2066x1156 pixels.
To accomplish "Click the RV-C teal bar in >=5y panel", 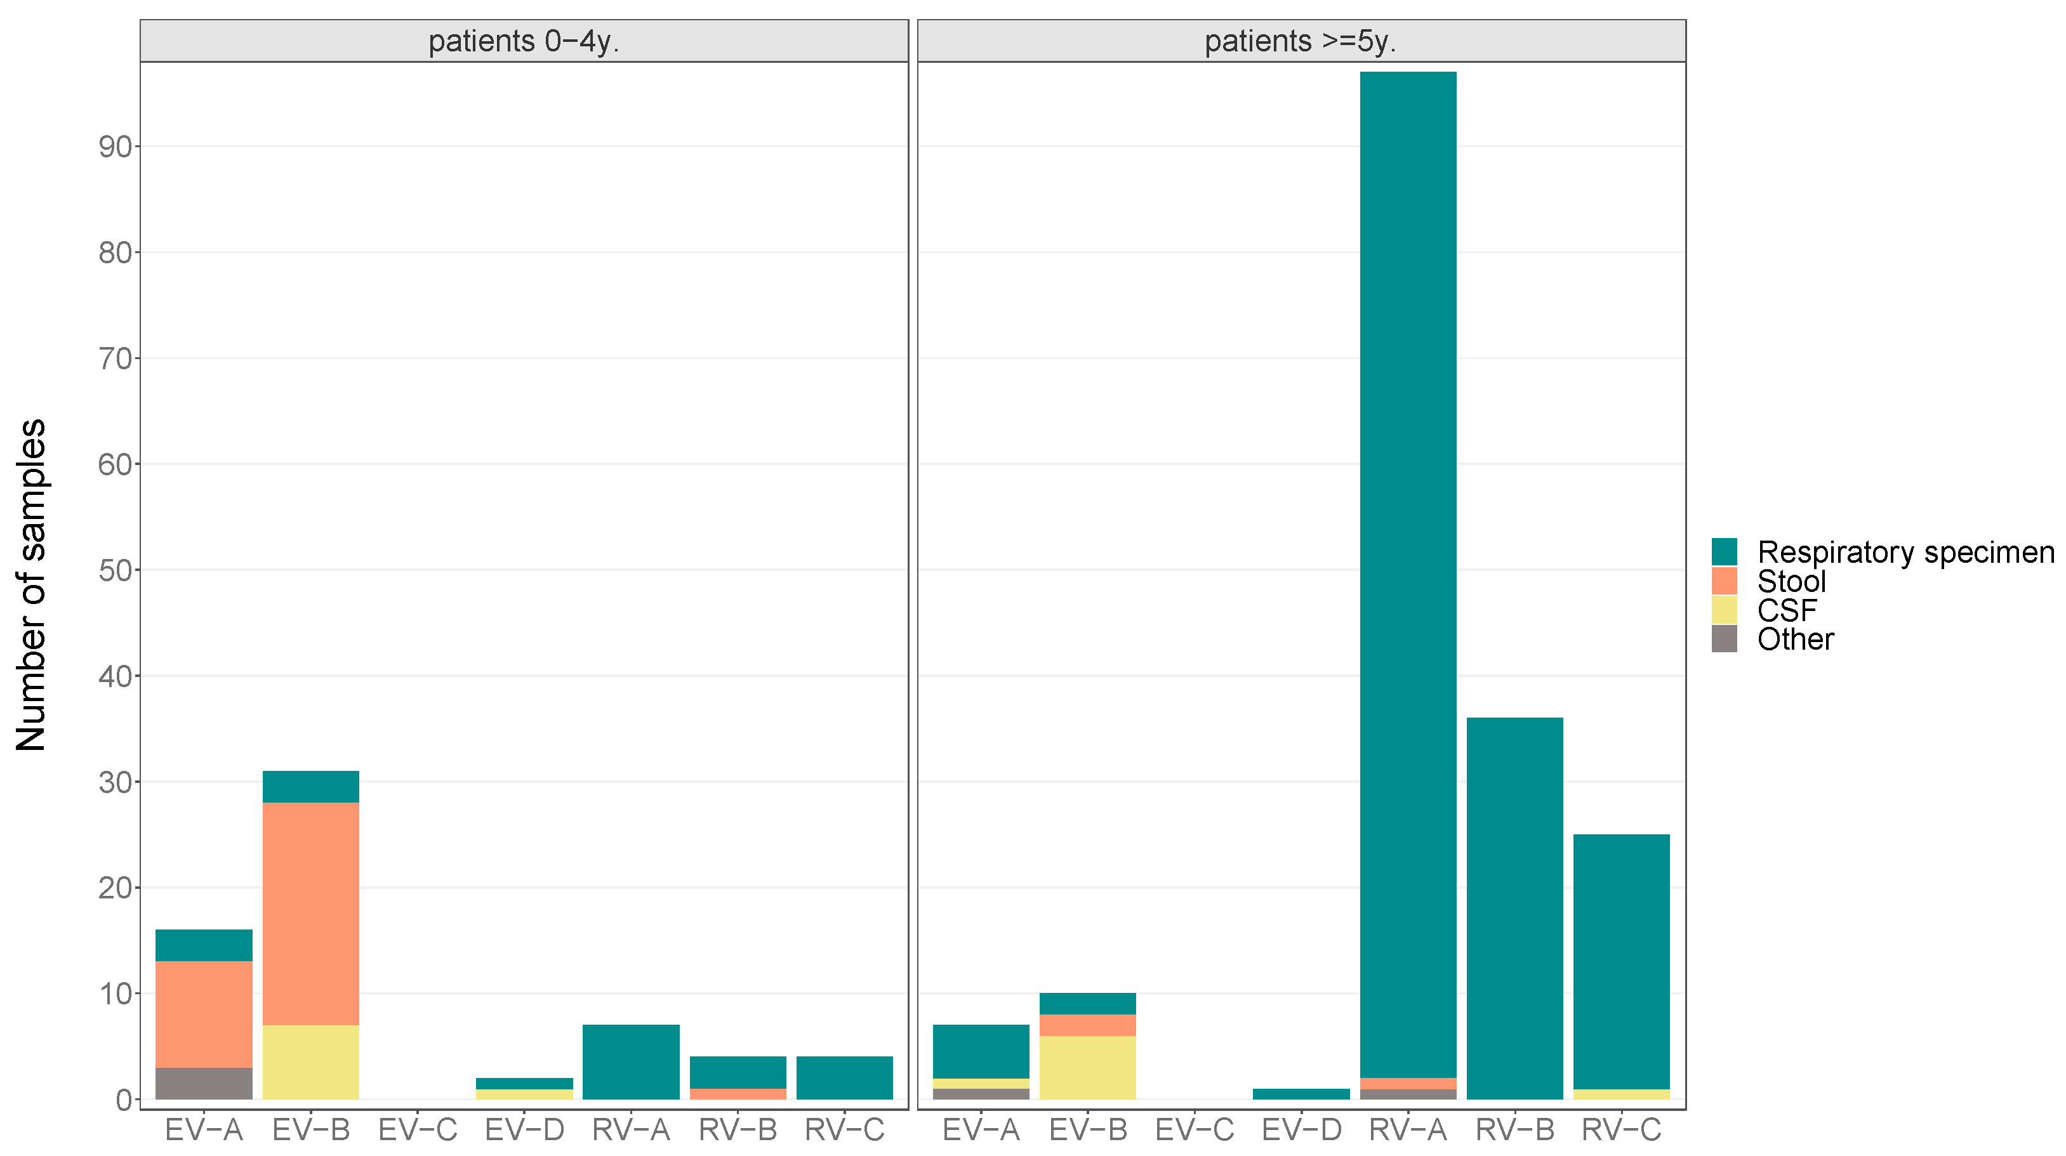I will coord(1621,962).
